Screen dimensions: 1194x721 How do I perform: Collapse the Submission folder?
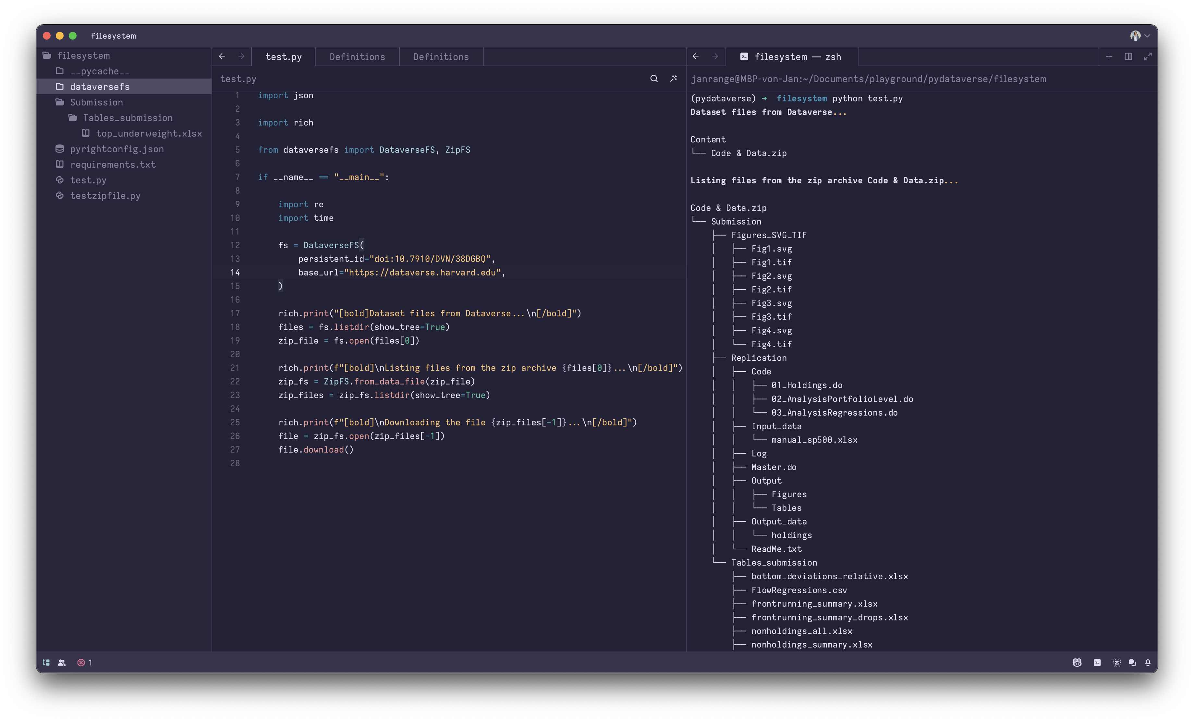coord(96,102)
